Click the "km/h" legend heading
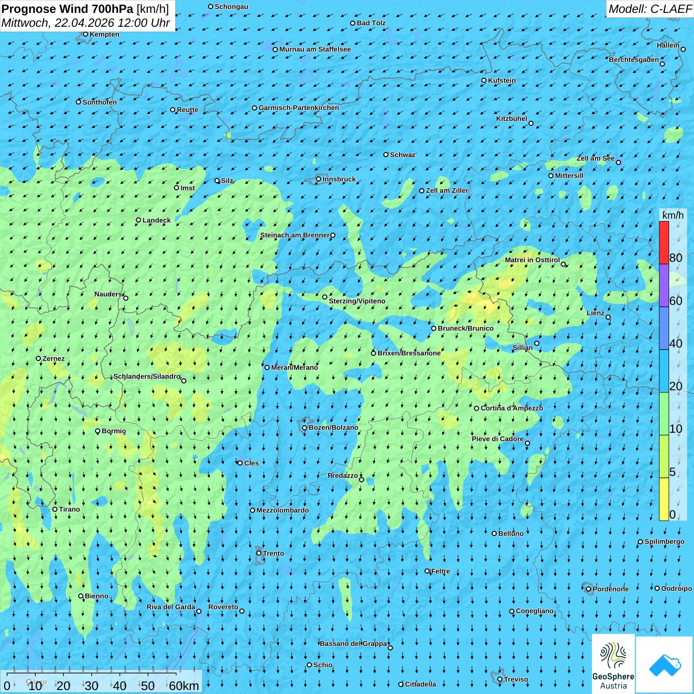694x694 pixels. point(673,215)
